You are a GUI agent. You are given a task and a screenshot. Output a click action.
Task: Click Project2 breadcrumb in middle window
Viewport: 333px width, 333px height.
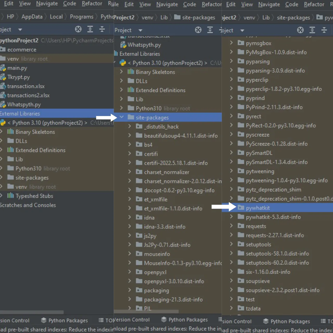coord(124,17)
